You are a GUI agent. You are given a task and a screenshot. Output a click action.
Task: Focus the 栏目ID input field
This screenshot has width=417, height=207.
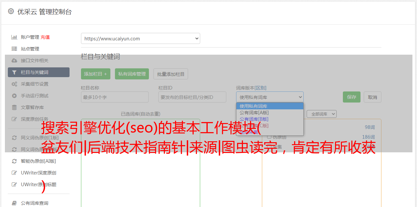point(192,97)
